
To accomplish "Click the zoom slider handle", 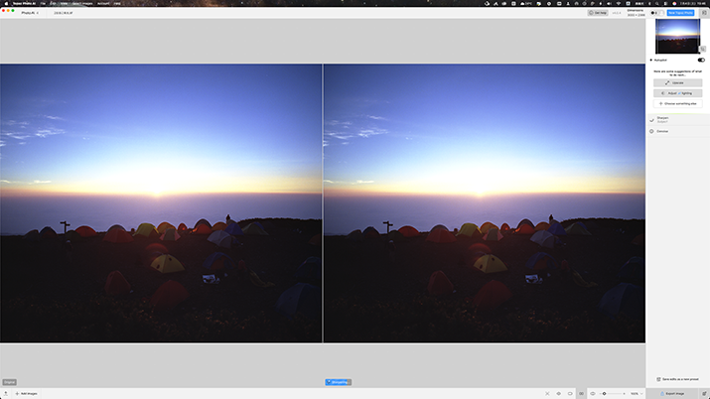I will (604, 394).
